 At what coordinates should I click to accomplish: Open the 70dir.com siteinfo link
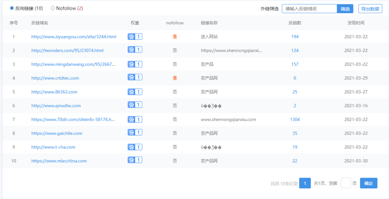tap(73, 119)
